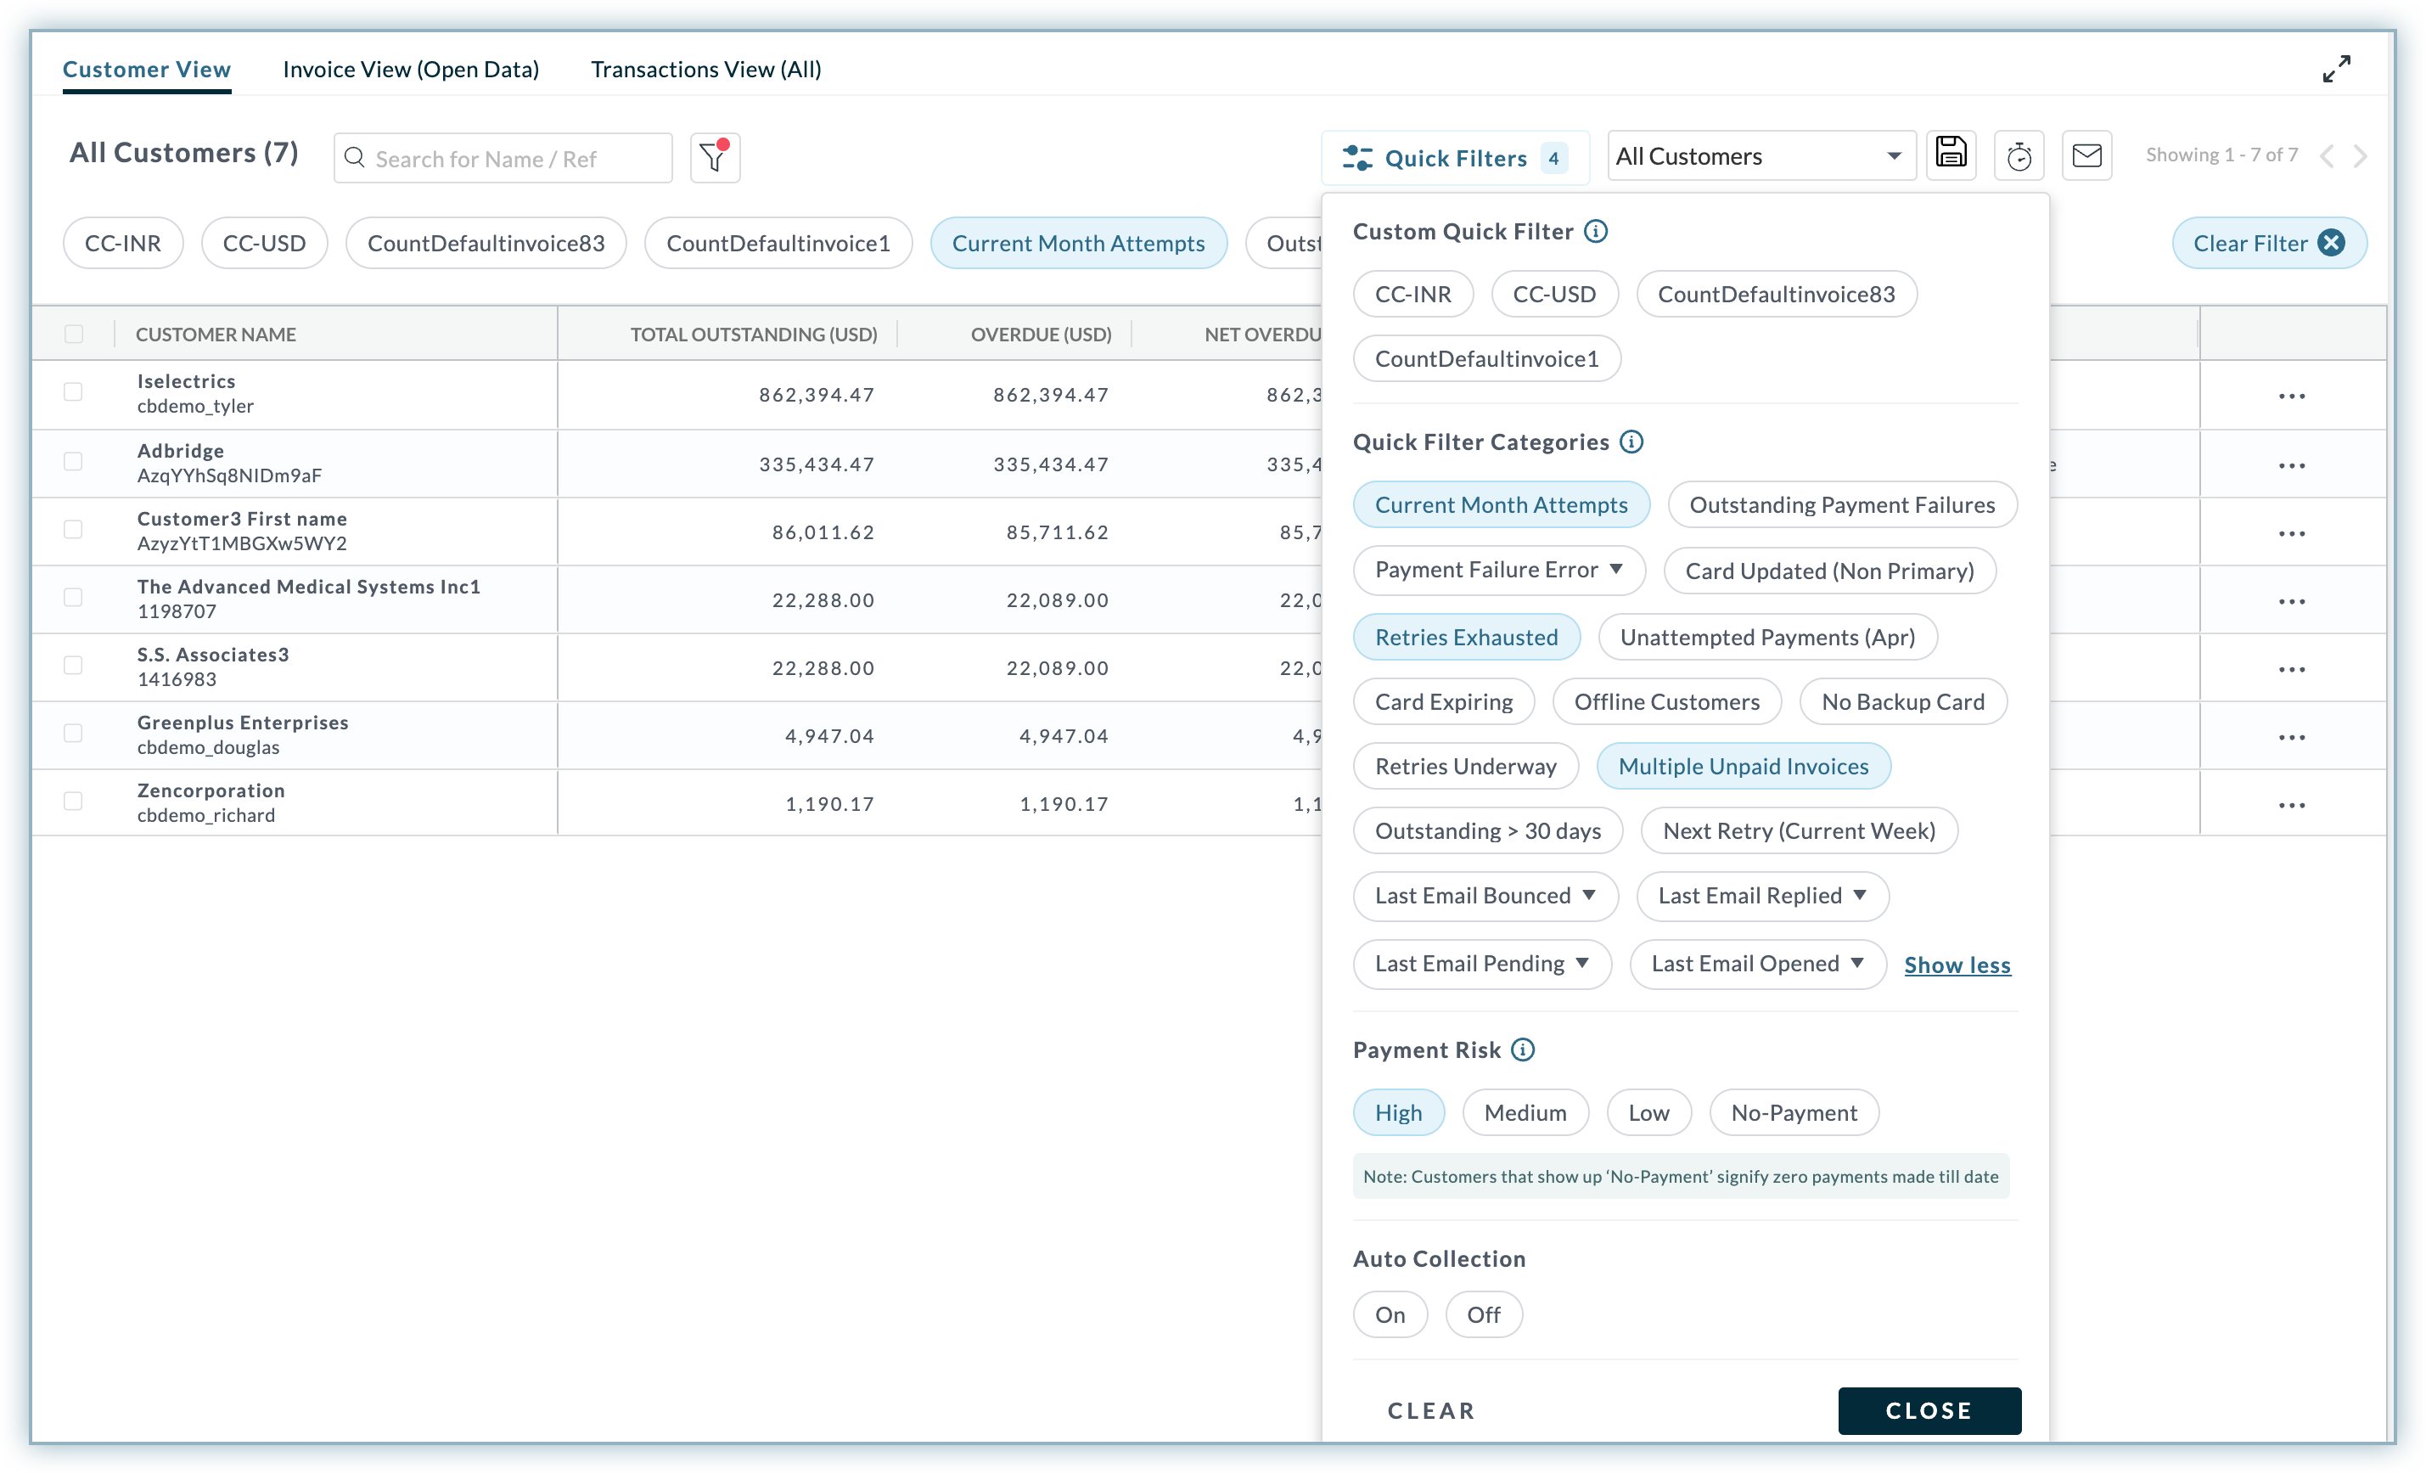Turn Auto Collection filter On
Viewport: 2426px width, 1474px height.
(1390, 1314)
